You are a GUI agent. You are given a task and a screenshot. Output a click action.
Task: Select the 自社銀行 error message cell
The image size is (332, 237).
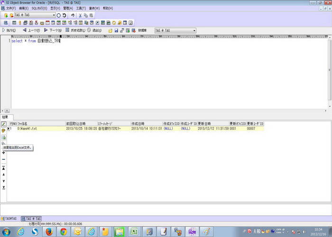(x=114, y=128)
